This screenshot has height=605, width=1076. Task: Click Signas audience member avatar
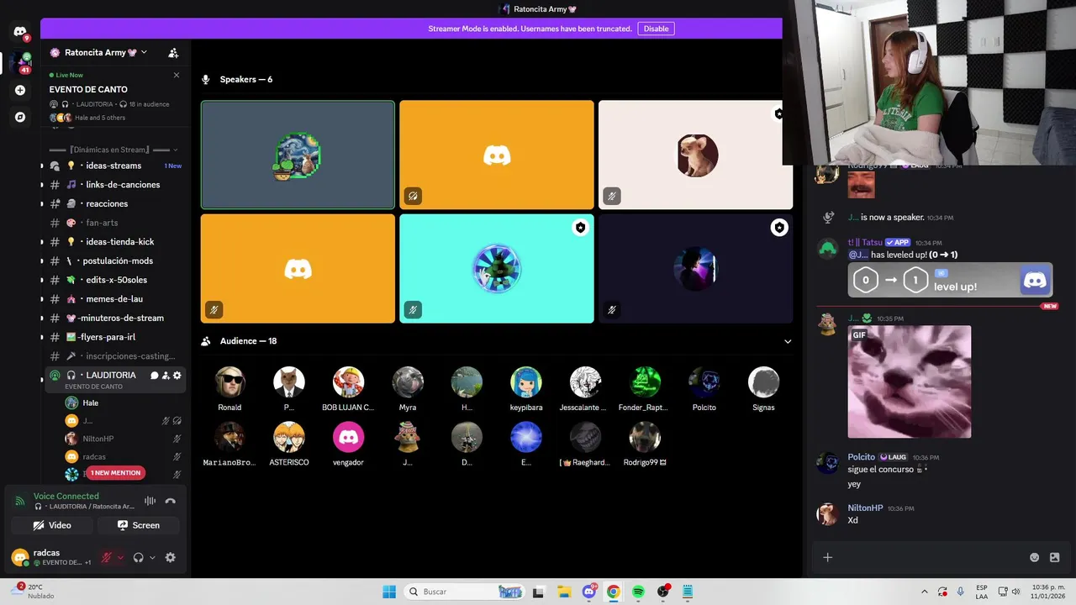coord(763,382)
